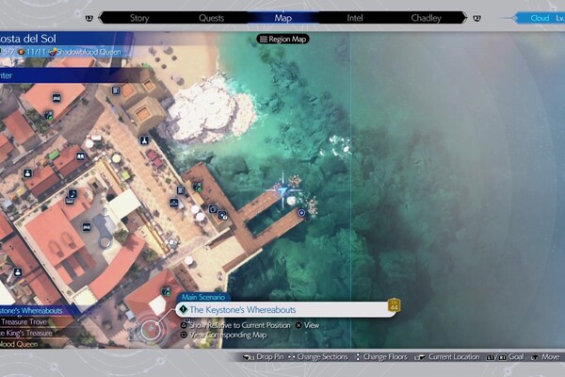Click the R2 next-tab trigger icon
The image size is (565, 377).
click(x=476, y=18)
